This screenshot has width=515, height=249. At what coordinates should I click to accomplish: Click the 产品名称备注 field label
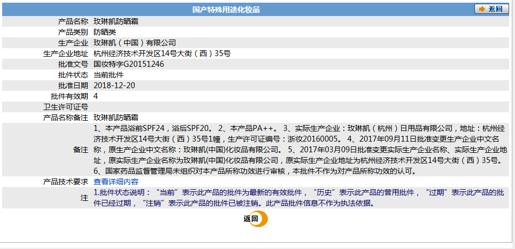[x=66, y=118]
